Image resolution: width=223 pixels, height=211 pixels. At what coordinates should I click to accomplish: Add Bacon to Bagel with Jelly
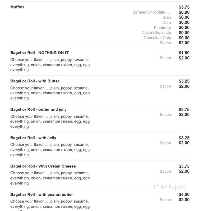165,143
